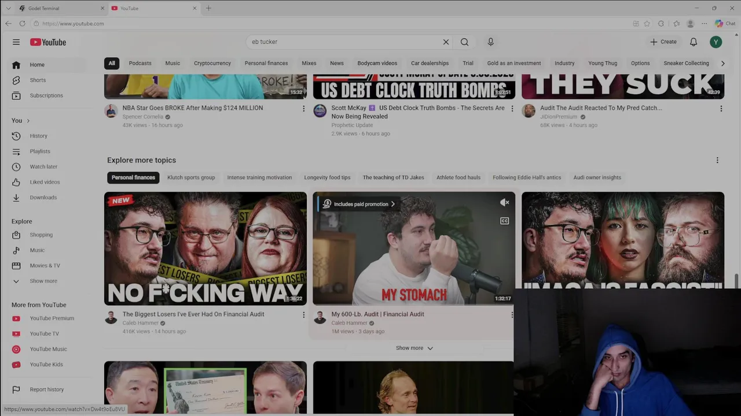Open options menu for Scott McKay video
Image resolution: width=741 pixels, height=416 pixels.
tap(512, 109)
